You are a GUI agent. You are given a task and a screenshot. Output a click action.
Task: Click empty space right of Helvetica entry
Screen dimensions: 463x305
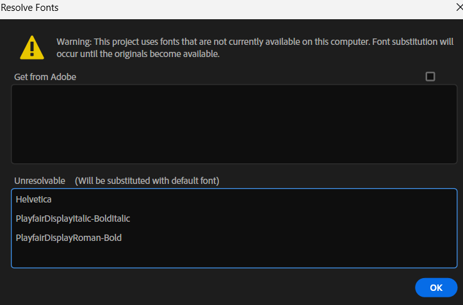[x=256, y=200]
